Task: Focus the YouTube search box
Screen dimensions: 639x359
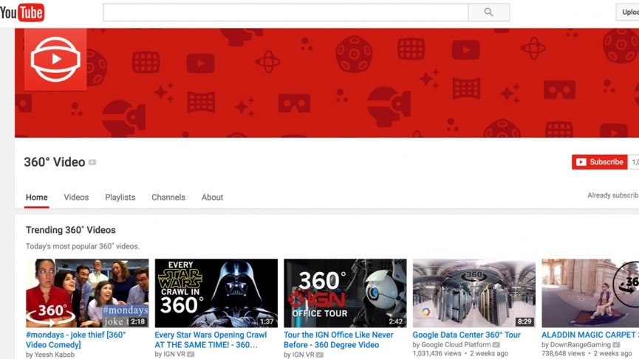Action: 285,13
